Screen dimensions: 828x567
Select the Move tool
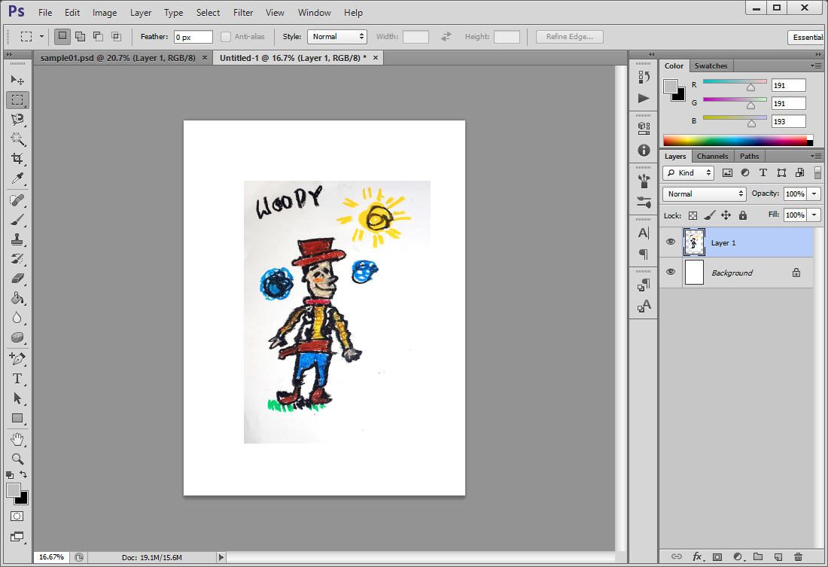(x=17, y=80)
